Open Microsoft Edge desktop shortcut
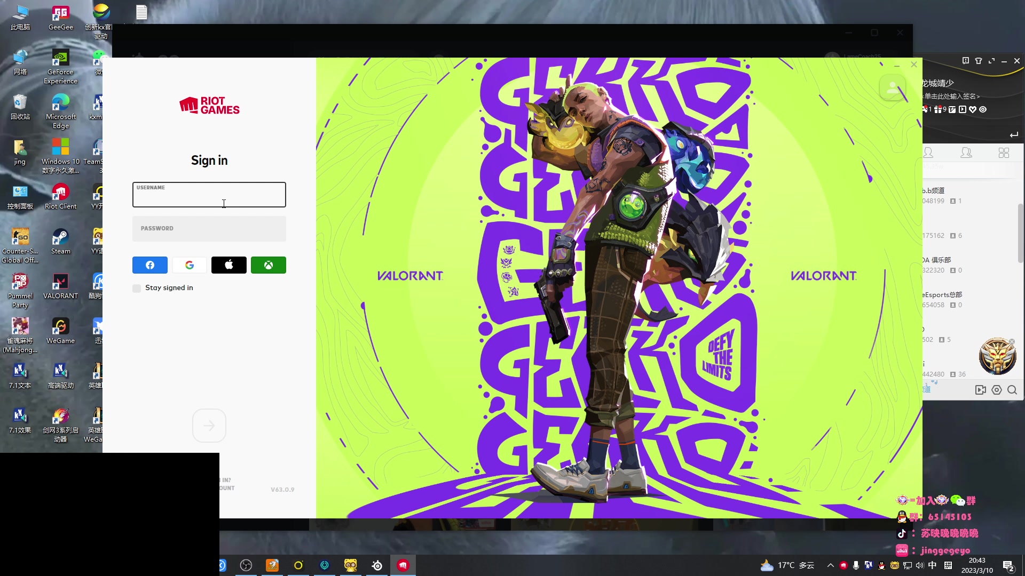 [x=61, y=112]
